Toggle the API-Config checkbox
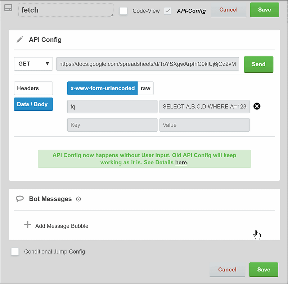The width and height of the screenshot is (288, 284). (x=167, y=11)
